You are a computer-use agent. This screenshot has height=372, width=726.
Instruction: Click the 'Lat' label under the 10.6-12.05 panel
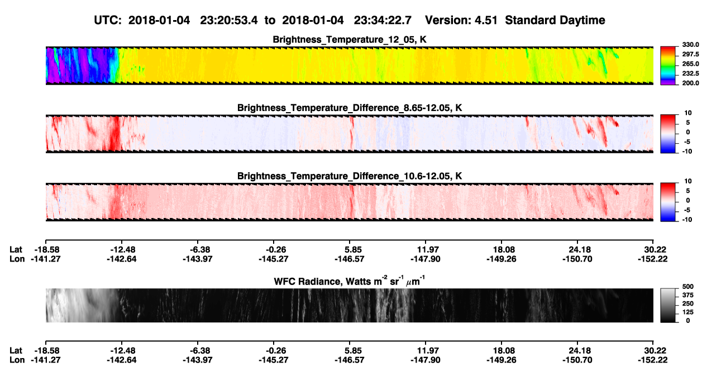tap(17, 249)
